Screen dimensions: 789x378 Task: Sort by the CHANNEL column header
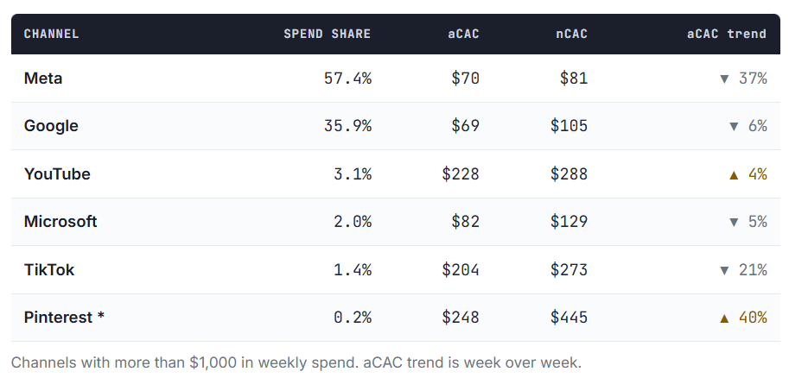click(51, 34)
